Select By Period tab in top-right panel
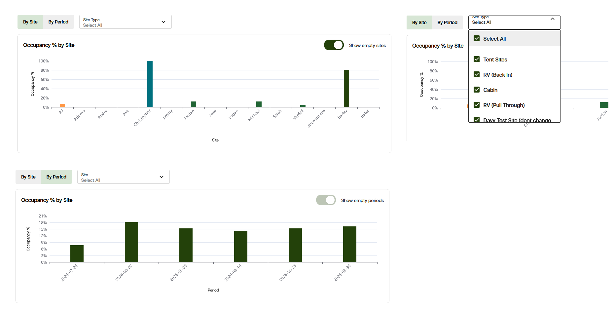Viewport: 615px width, 313px height. (447, 22)
